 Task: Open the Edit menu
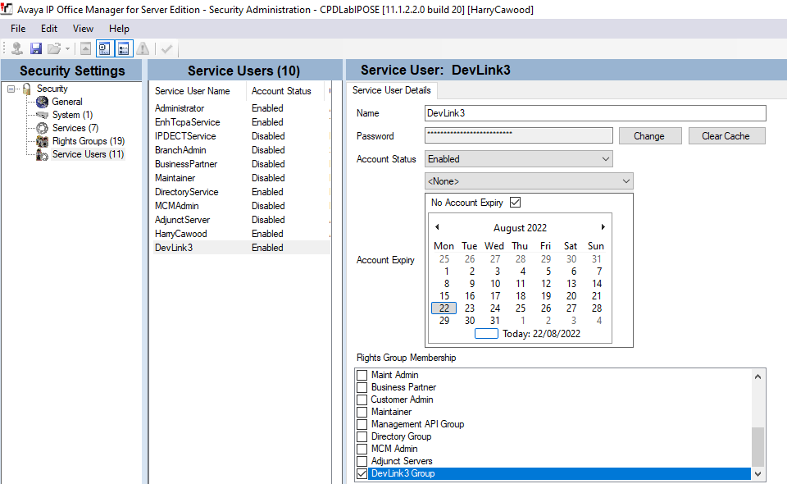click(49, 29)
